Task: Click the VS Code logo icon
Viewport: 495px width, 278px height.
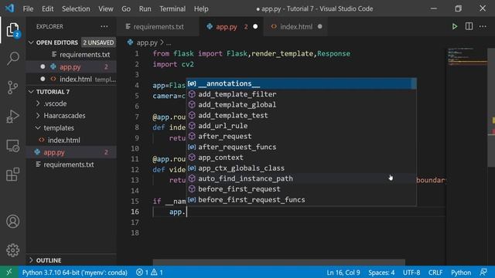Action: click(x=9, y=8)
